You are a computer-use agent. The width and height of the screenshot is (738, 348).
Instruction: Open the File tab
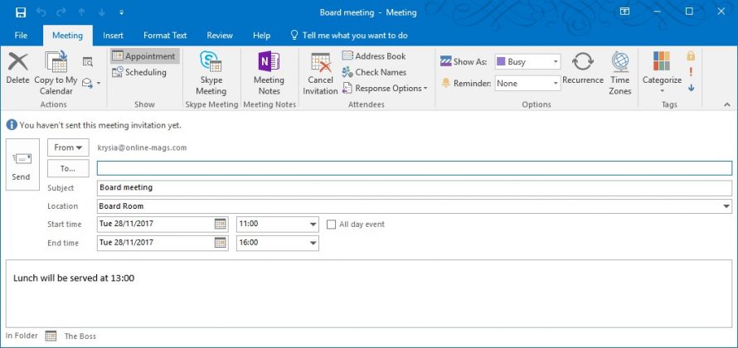tap(21, 36)
